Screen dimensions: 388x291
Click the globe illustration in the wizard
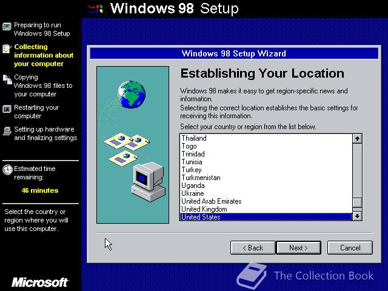coord(132,95)
